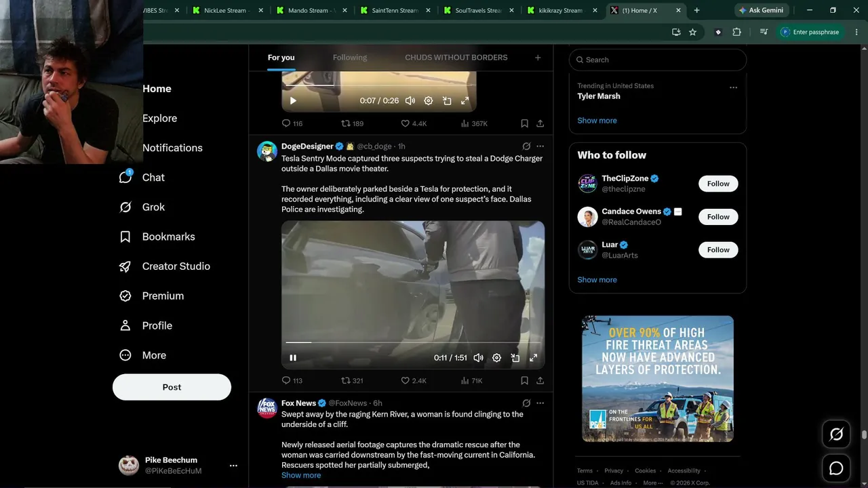Open the floating Grok button

(x=836, y=434)
